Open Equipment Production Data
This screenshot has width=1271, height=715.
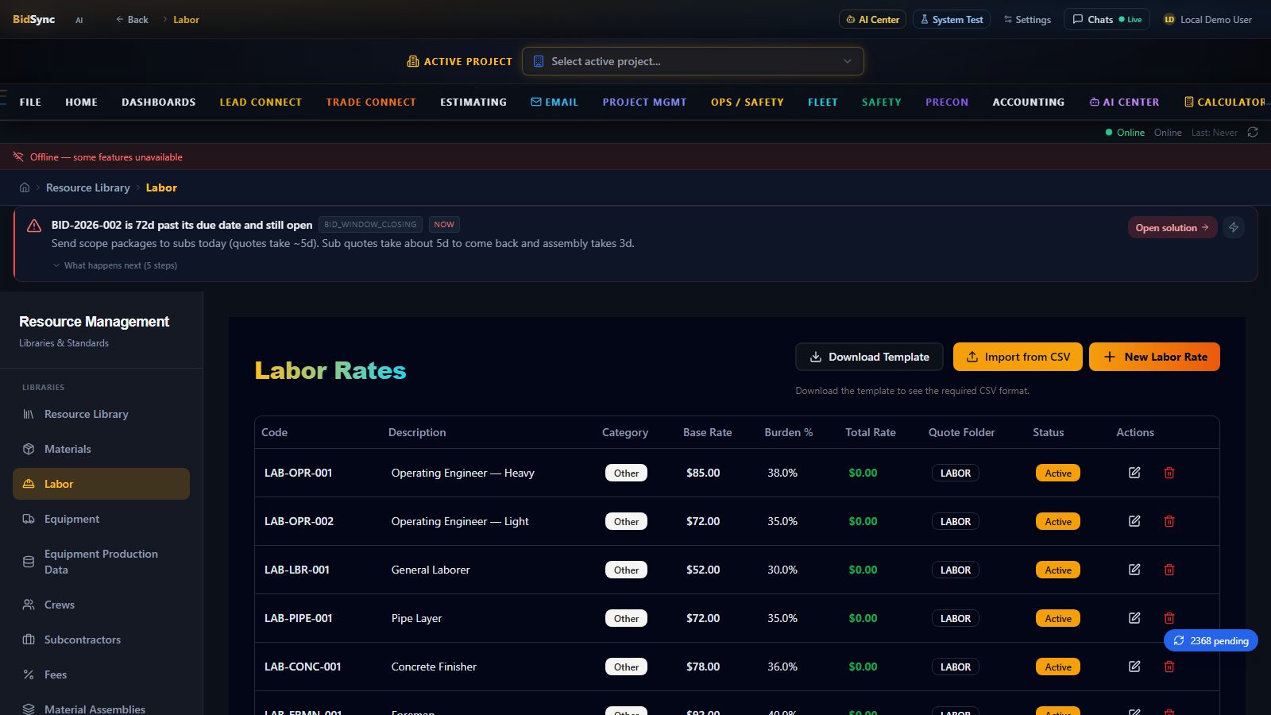[101, 562]
